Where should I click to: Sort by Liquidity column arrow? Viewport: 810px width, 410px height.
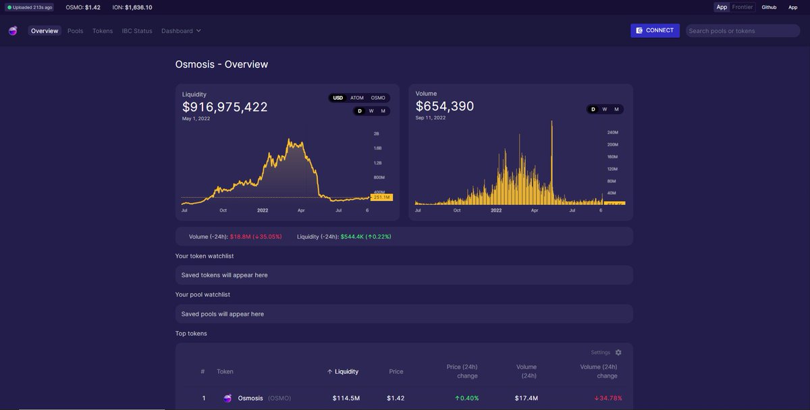pos(330,372)
